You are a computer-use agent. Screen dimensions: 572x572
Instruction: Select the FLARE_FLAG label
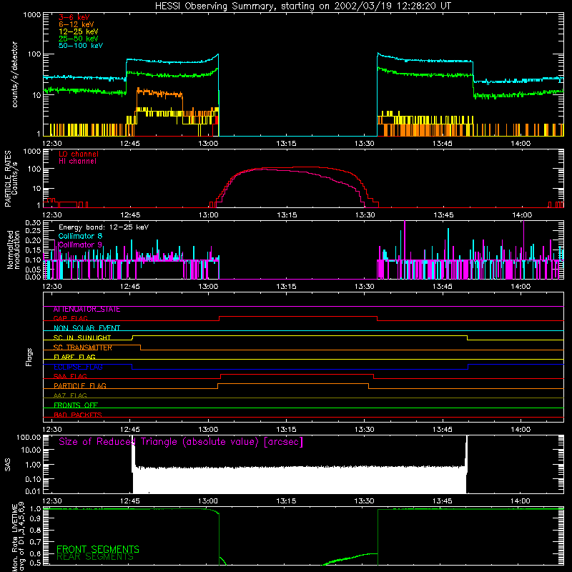point(74,357)
